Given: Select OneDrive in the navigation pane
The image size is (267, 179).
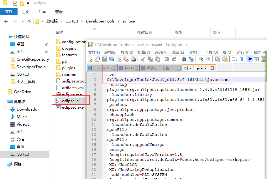Looking at the screenshot, I should pyautogui.click(x=23, y=92).
